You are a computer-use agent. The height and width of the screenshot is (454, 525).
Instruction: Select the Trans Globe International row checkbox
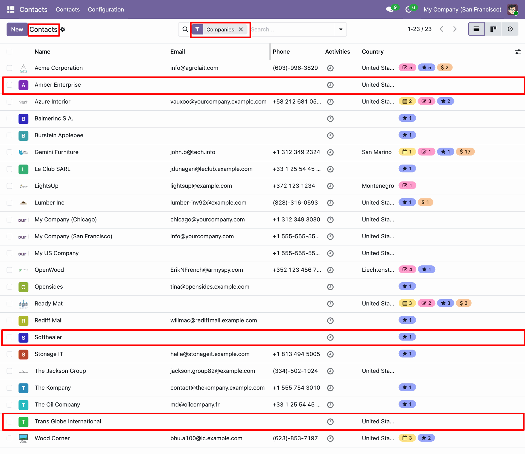pos(10,422)
